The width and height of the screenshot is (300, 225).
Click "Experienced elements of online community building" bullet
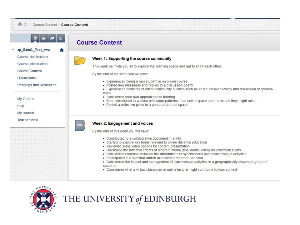[x=188, y=91]
